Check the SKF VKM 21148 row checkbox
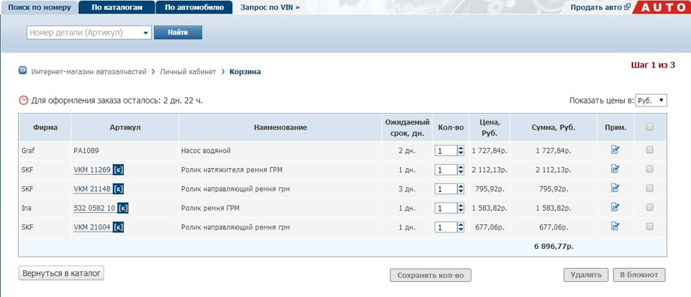Image resolution: width=691 pixels, height=297 pixels. (x=649, y=188)
